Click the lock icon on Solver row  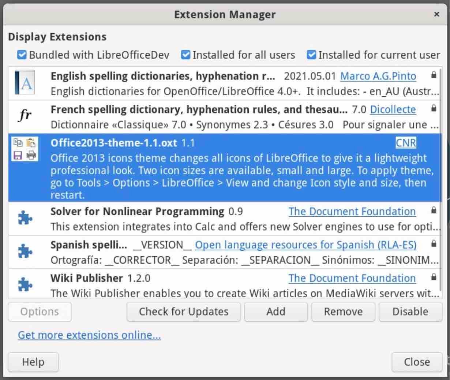point(434,211)
